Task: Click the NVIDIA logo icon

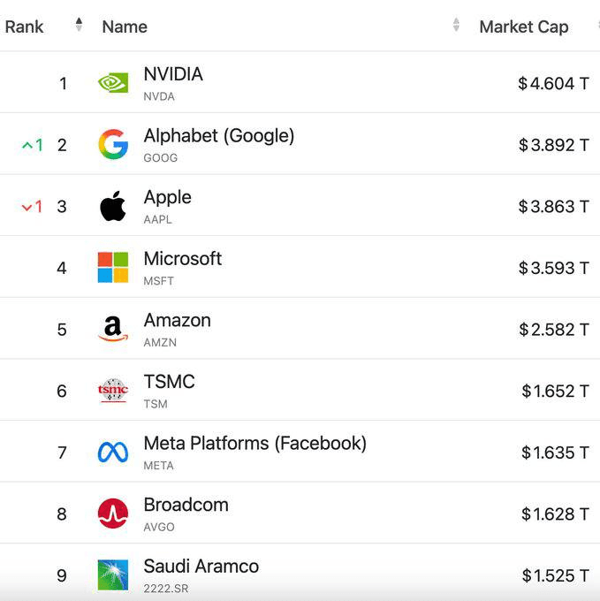Action: tap(113, 83)
